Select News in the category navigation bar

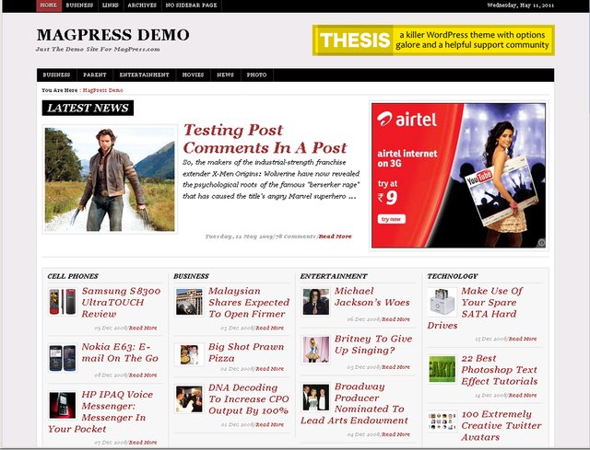(x=225, y=75)
